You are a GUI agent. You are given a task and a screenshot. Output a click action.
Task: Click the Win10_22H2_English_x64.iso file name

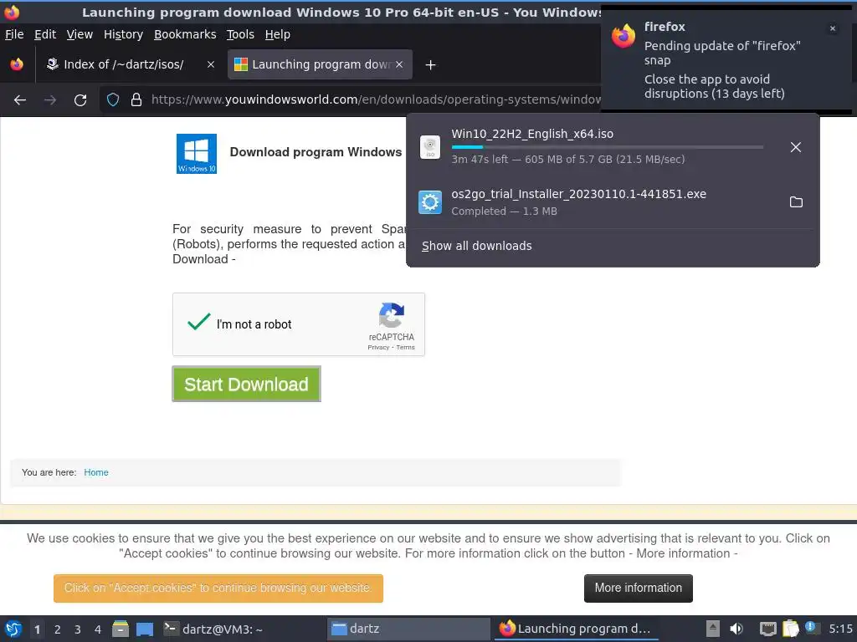click(x=532, y=134)
